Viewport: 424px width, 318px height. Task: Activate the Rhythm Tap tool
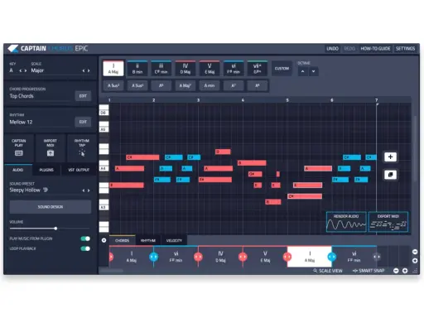pos(82,148)
